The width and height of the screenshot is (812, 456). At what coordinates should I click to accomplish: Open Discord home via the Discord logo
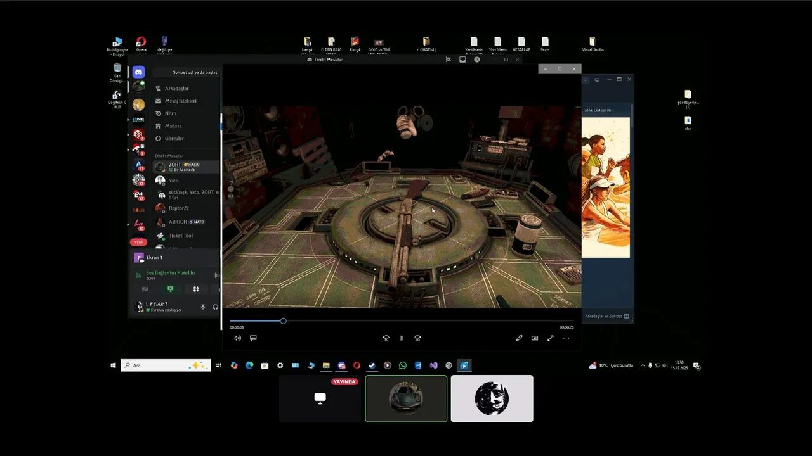138,72
